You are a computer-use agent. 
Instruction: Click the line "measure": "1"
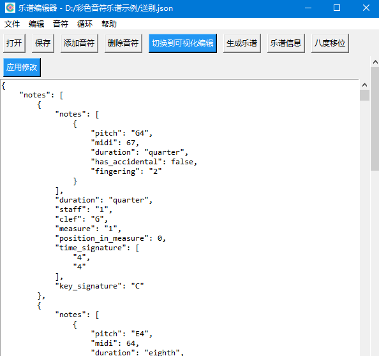pyautogui.click(x=88, y=229)
